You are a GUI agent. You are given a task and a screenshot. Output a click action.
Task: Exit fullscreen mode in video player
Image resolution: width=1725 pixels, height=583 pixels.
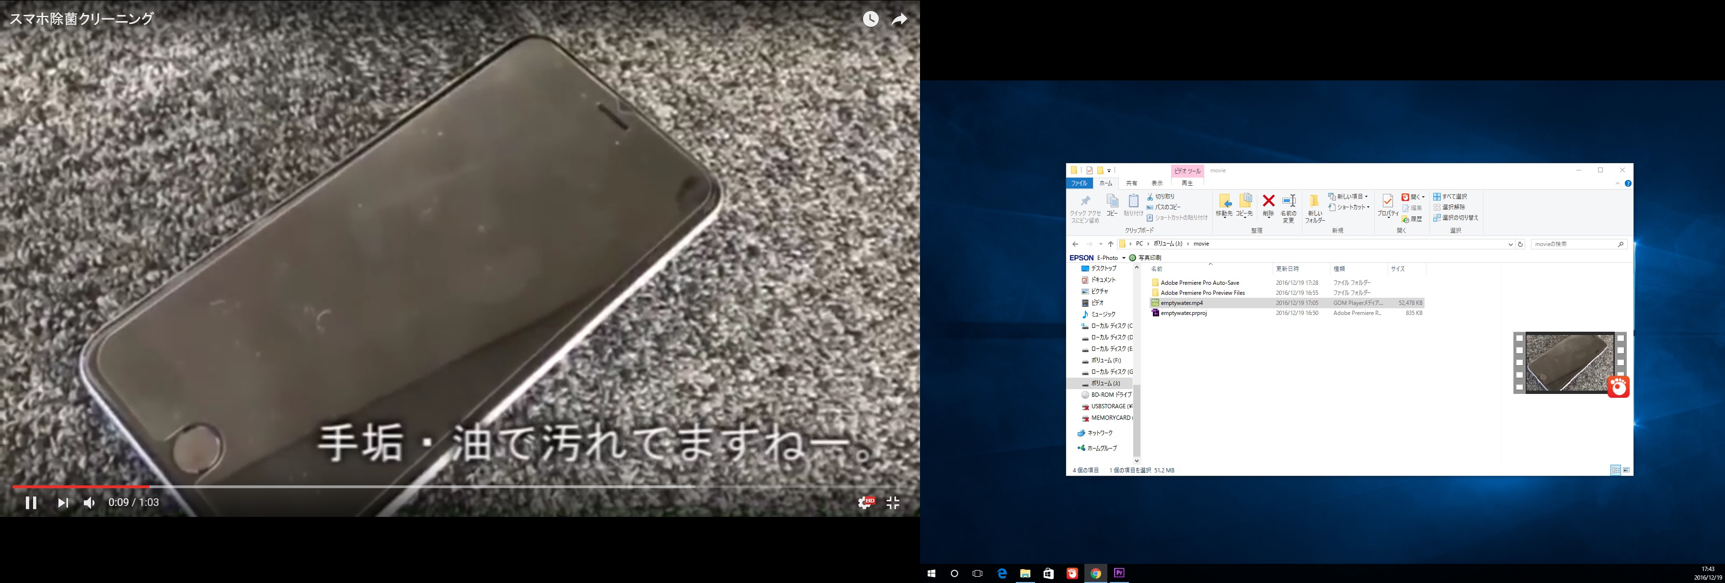point(893,503)
